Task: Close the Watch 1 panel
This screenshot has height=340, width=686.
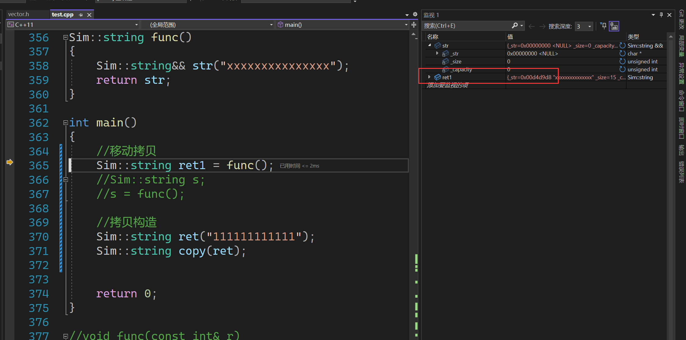Action: click(669, 15)
